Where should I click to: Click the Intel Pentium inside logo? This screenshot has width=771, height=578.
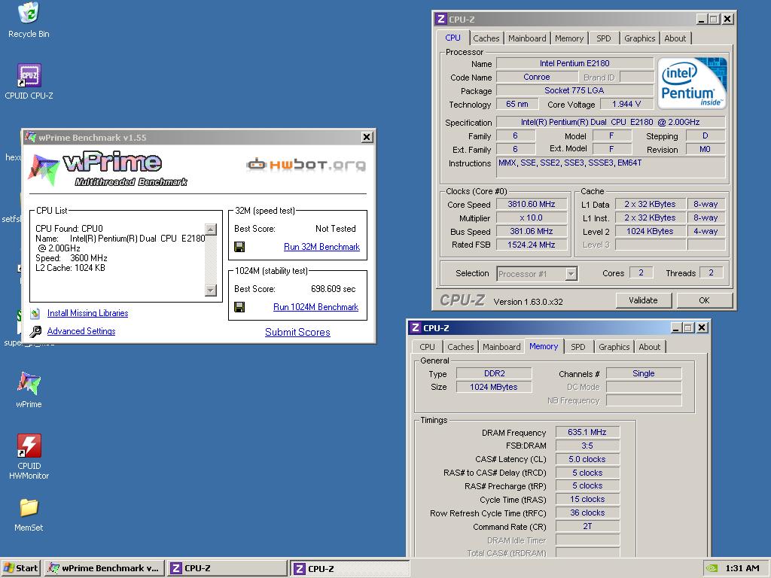pyautogui.click(x=692, y=83)
